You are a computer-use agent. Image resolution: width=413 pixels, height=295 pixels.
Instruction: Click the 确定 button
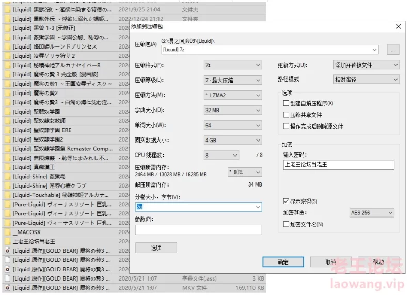pyautogui.click(x=283, y=262)
